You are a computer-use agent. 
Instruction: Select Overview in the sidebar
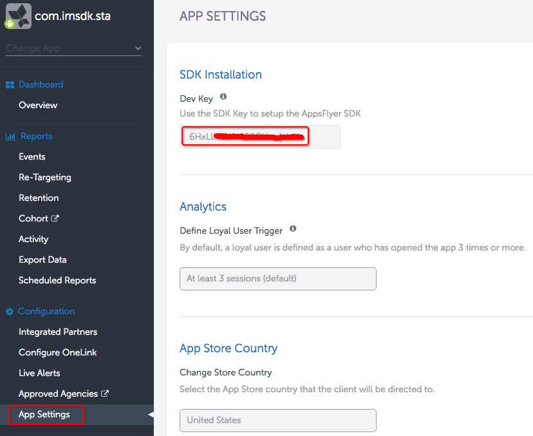[37, 105]
